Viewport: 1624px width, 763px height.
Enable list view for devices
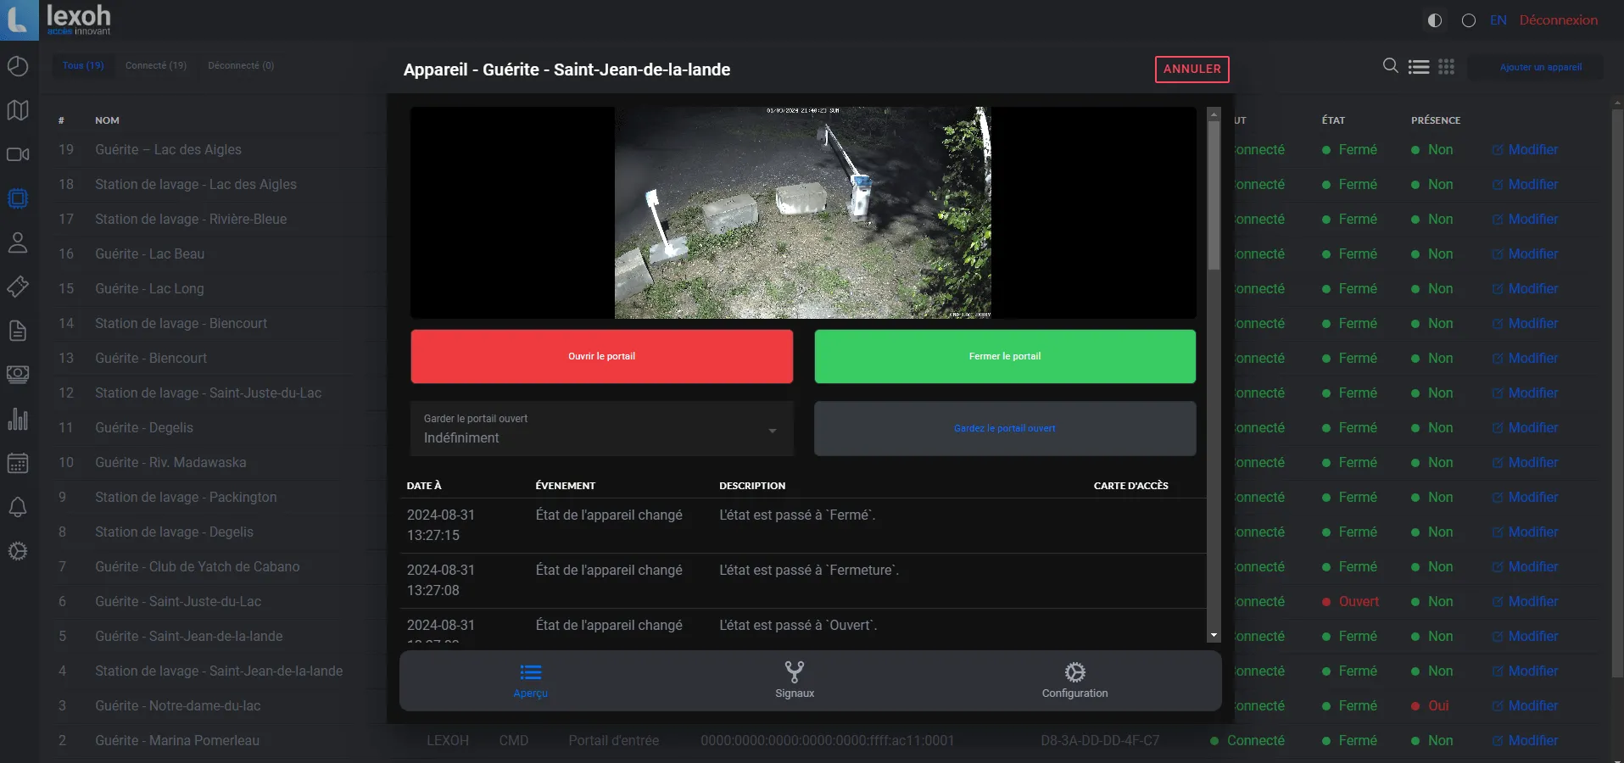click(x=1419, y=66)
